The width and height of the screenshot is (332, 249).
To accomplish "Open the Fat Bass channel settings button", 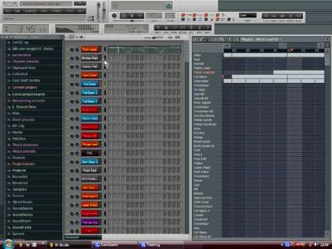I will [x=91, y=84].
